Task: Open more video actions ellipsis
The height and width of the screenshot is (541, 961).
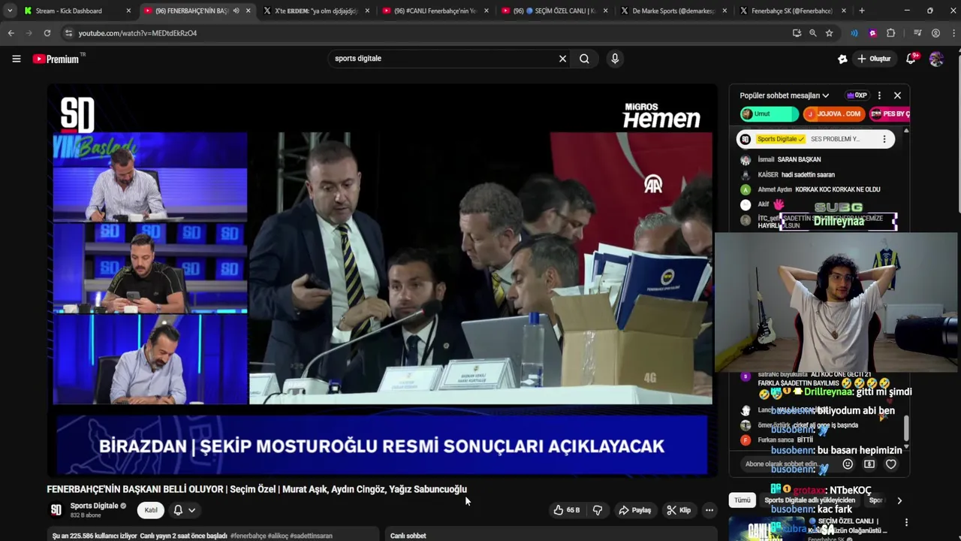Action: pyautogui.click(x=709, y=510)
